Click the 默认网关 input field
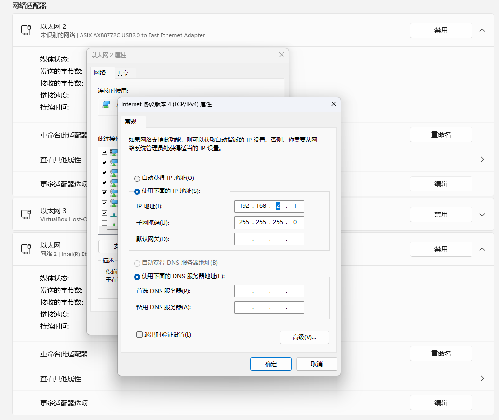 pyautogui.click(x=269, y=239)
